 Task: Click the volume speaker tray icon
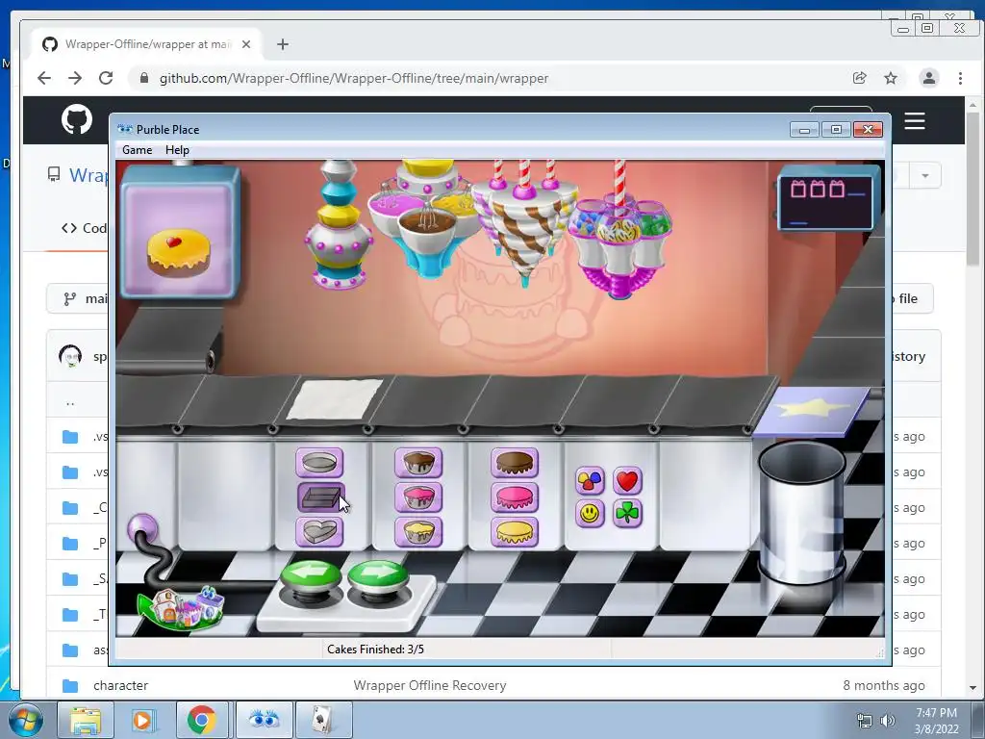887,721
